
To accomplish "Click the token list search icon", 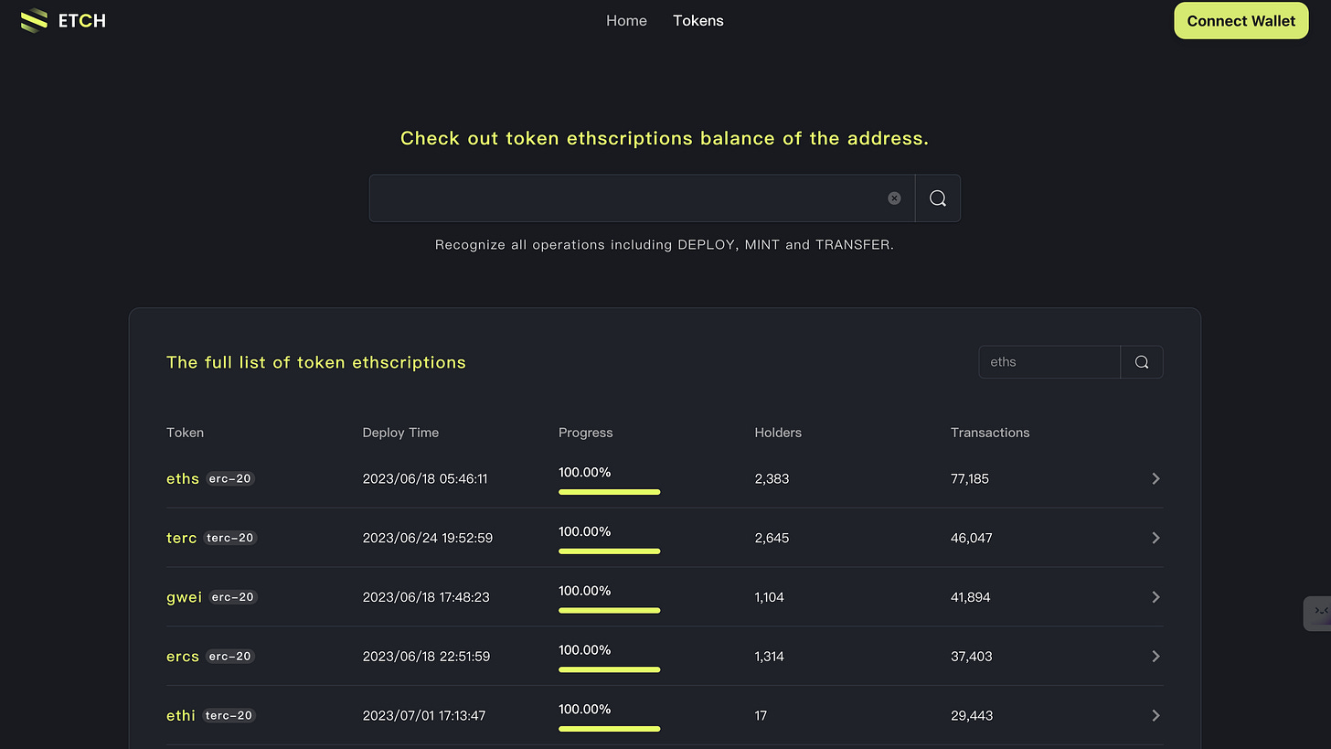I will pos(1142,362).
